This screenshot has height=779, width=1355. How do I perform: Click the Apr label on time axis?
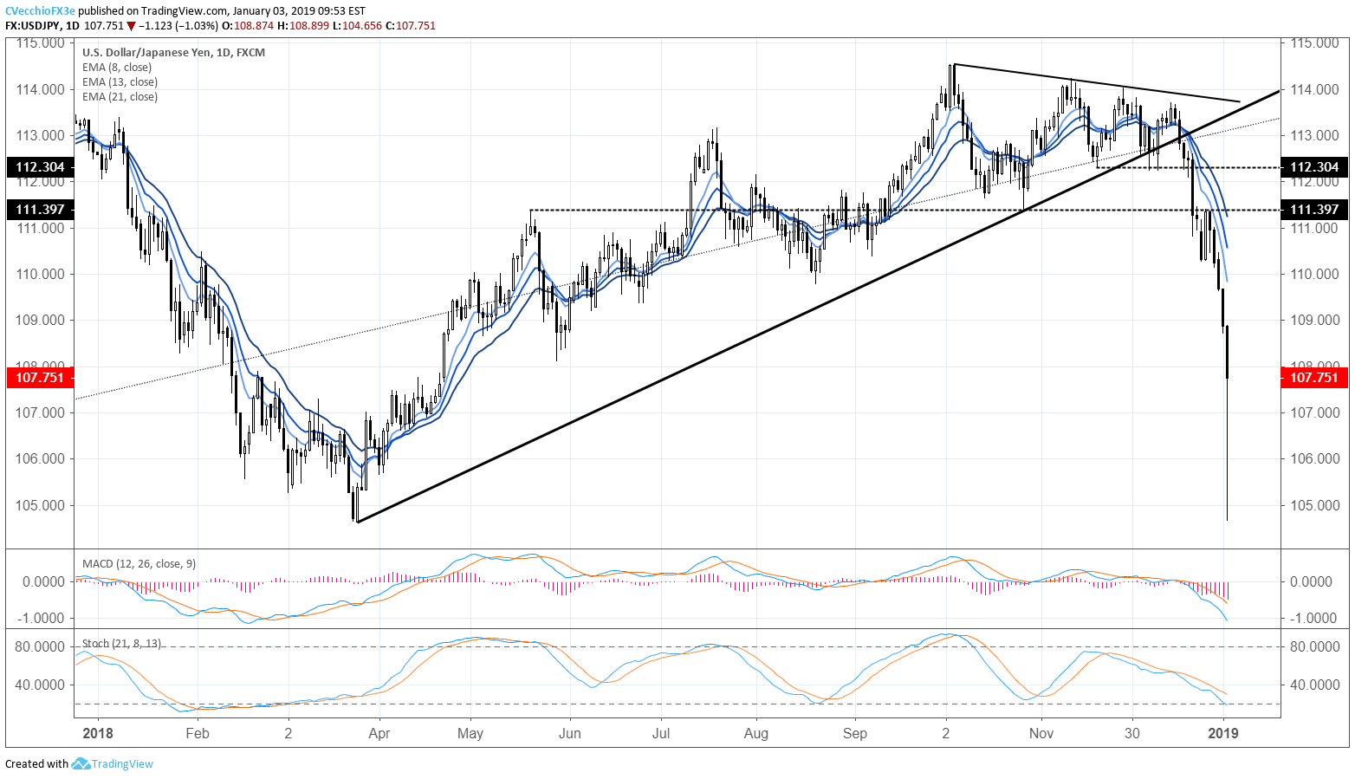(379, 733)
